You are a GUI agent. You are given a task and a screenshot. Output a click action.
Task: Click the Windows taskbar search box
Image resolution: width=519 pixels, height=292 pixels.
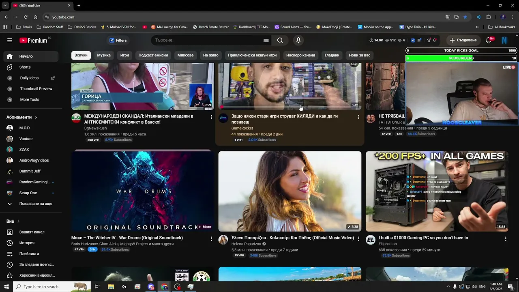(x=51, y=287)
